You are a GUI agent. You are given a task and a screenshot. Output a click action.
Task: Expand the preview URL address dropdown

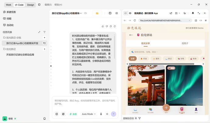pos(189,20)
